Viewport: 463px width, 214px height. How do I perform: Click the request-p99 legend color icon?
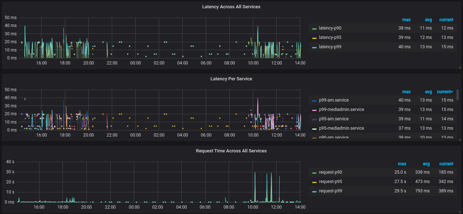314,191
